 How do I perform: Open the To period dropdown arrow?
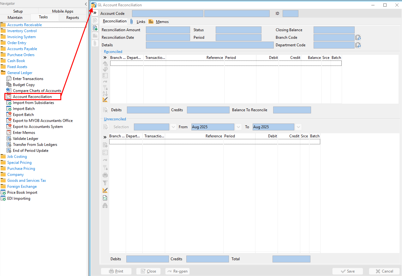[298, 127]
